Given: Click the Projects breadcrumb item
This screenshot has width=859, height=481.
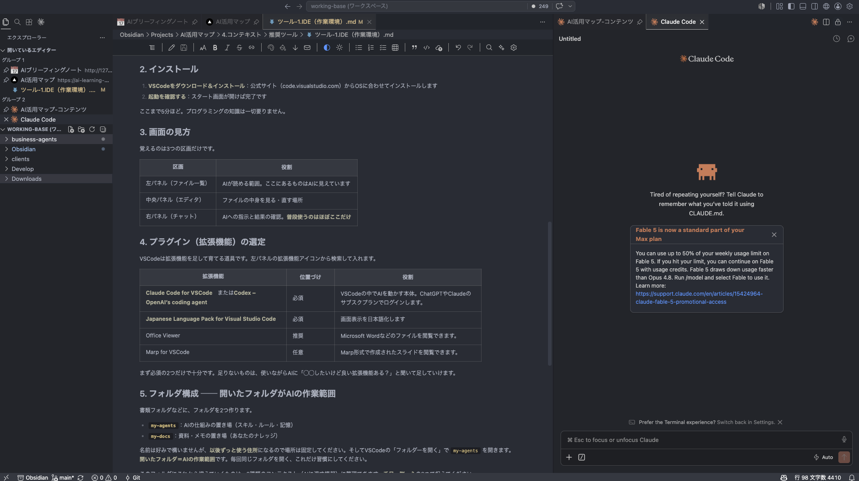Looking at the screenshot, I should tap(162, 35).
